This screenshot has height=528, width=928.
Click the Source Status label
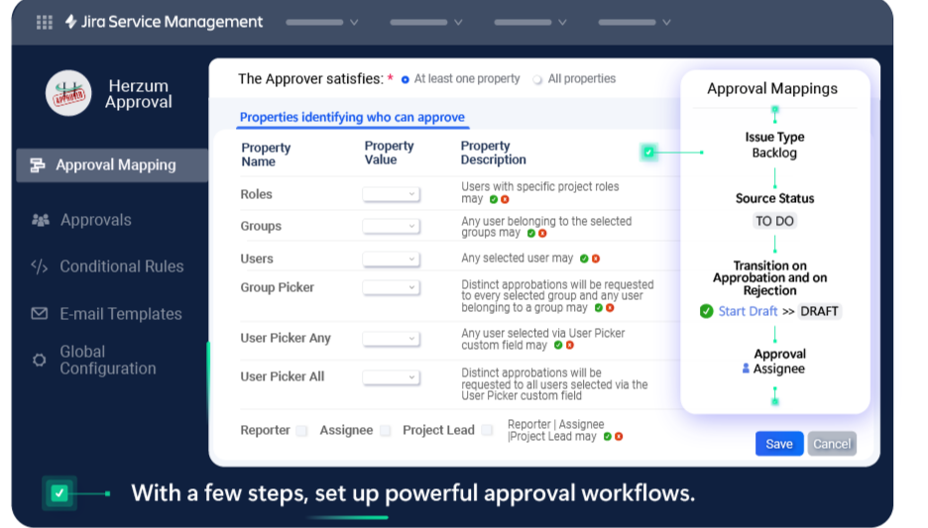pos(774,199)
